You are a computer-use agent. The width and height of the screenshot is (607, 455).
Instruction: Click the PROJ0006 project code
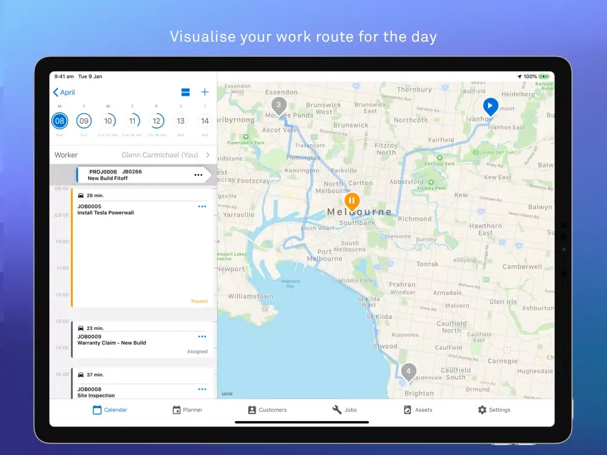point(103,172)
